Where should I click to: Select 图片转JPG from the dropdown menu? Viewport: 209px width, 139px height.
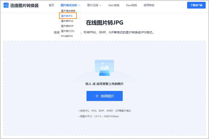(67, 16)
